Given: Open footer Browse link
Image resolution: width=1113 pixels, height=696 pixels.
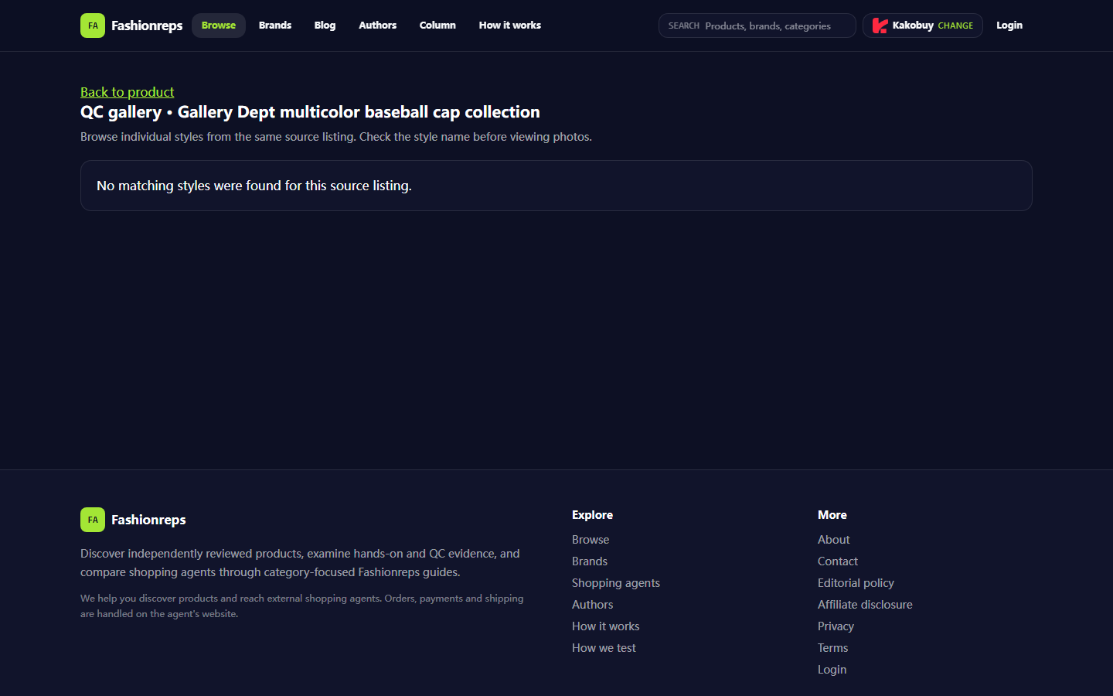Looking at the screenshot, I should click(591, 540).
